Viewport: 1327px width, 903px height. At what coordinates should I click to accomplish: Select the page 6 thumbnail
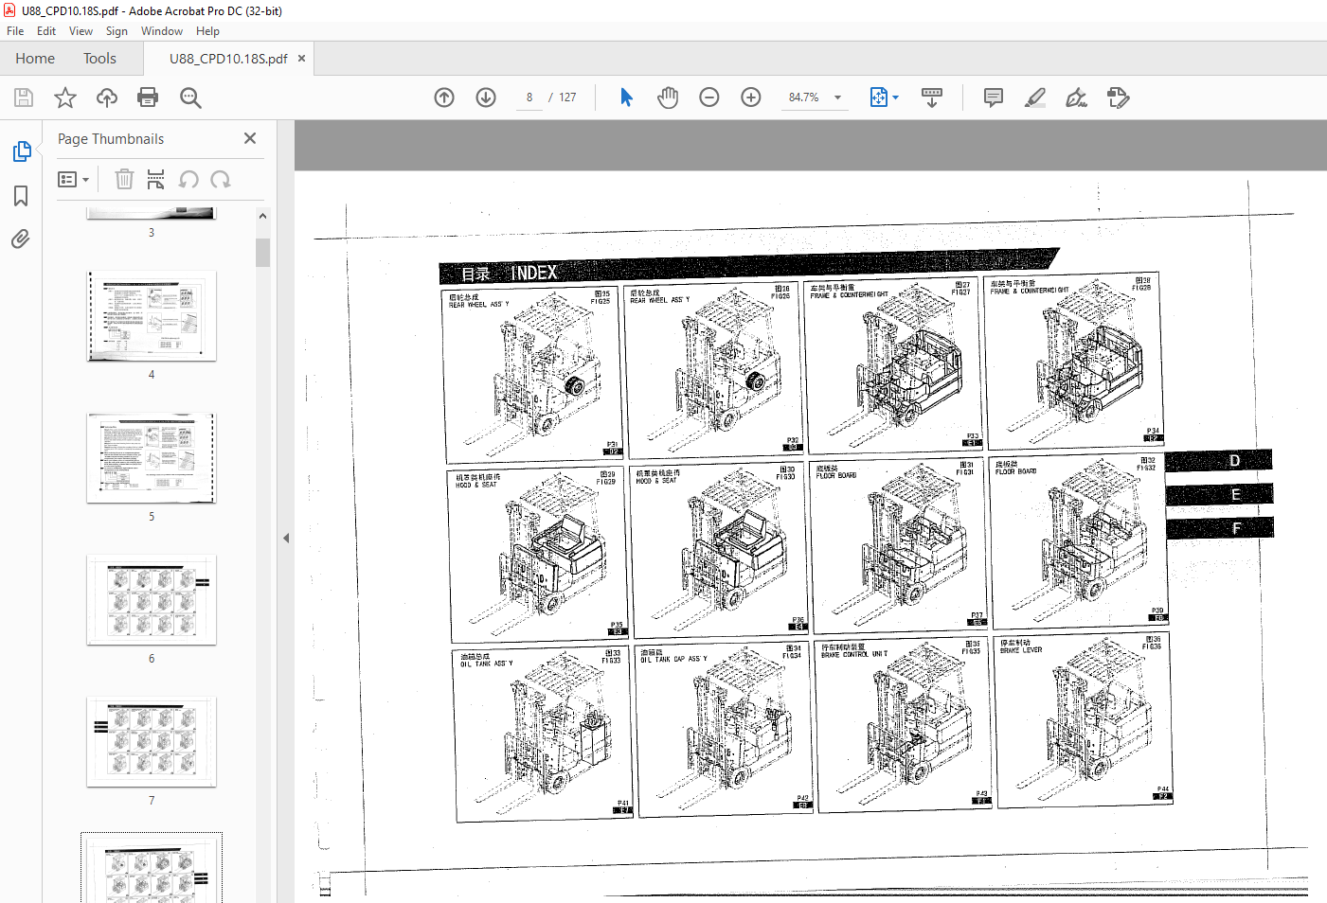pos(152,600)
